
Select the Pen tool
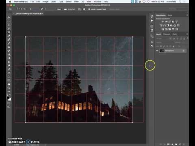9,69
